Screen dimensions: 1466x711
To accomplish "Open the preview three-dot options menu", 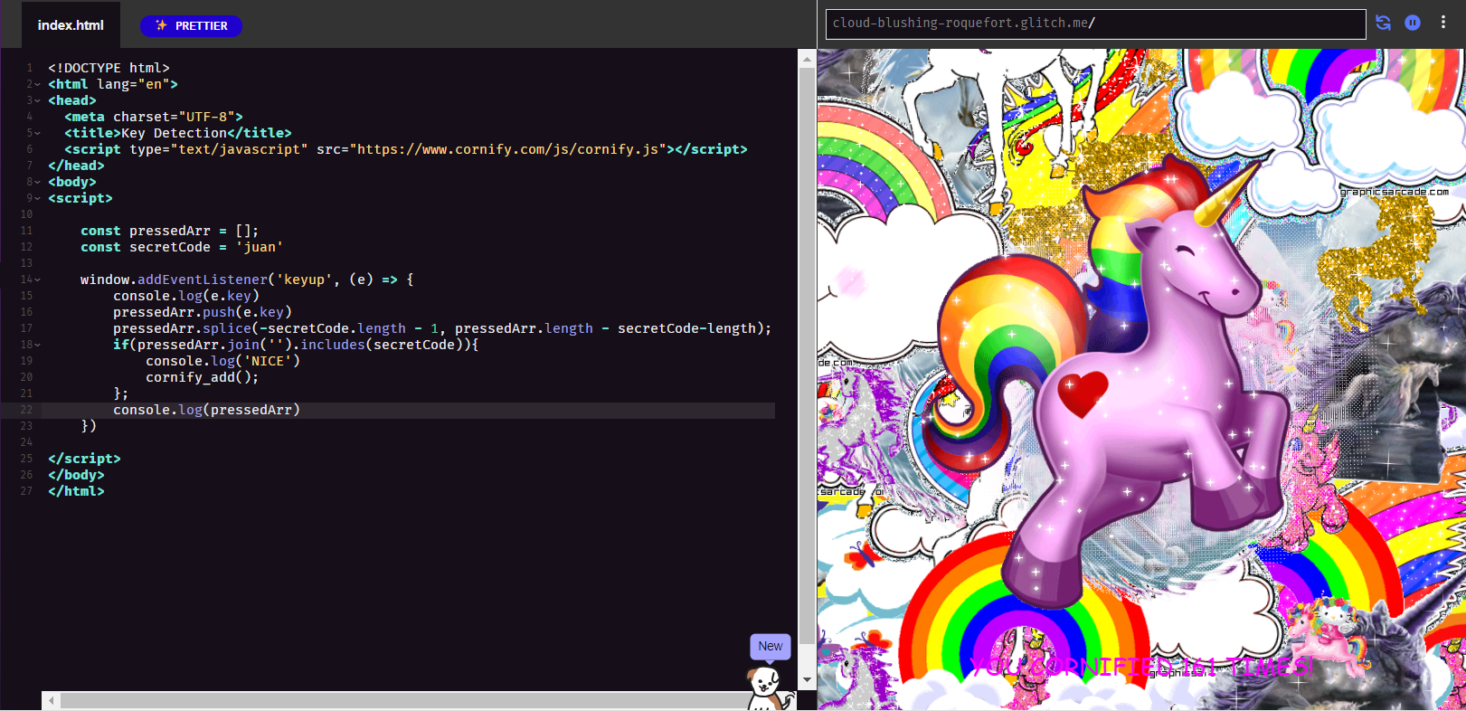I will pyautogui.click(x=1442, y=23).
